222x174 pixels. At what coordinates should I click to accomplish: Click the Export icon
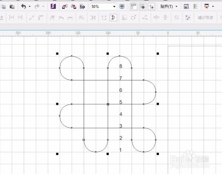[x=74, y=7]
